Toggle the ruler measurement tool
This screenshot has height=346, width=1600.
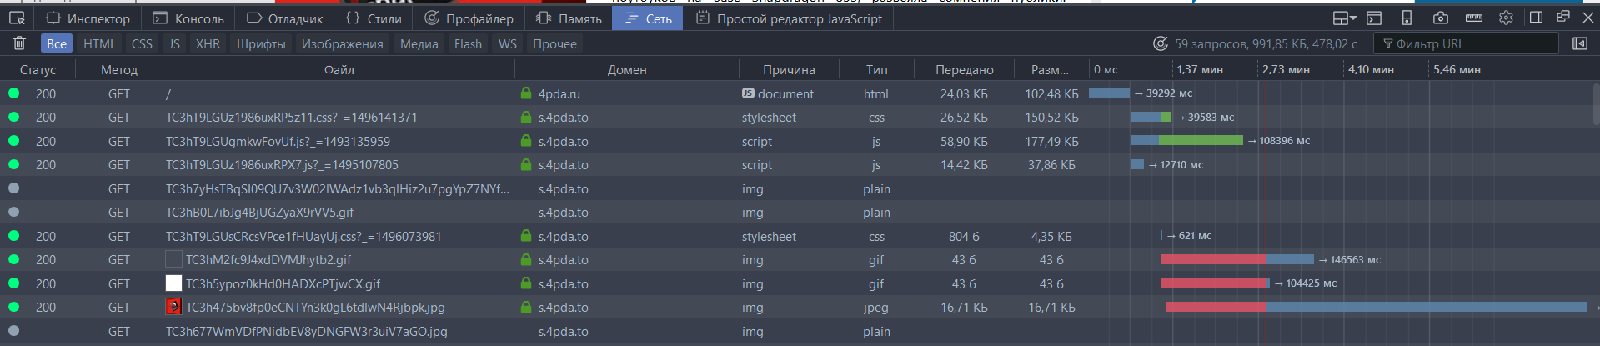1473,18
